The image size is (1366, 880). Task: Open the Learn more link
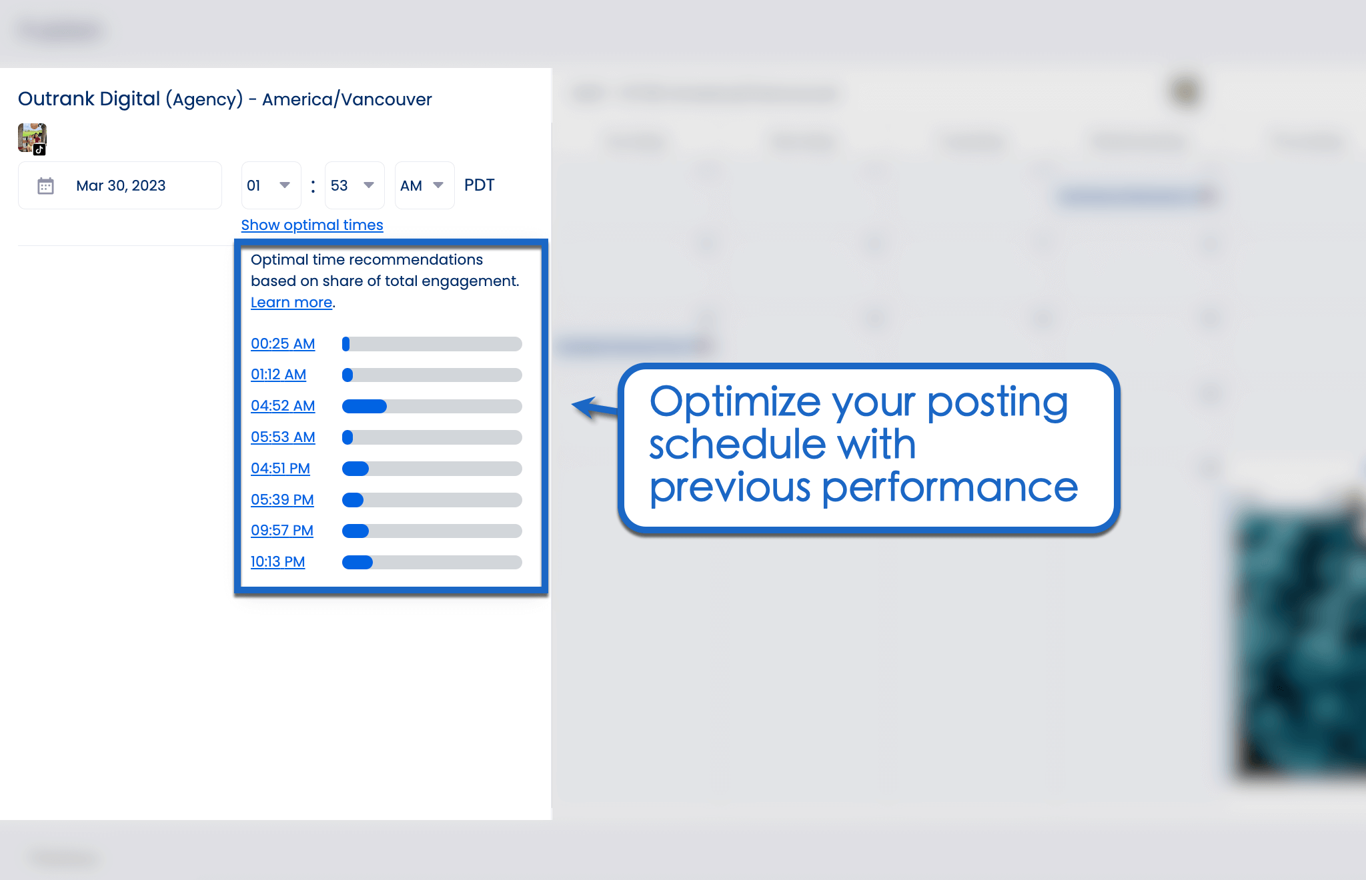(291, 302)
